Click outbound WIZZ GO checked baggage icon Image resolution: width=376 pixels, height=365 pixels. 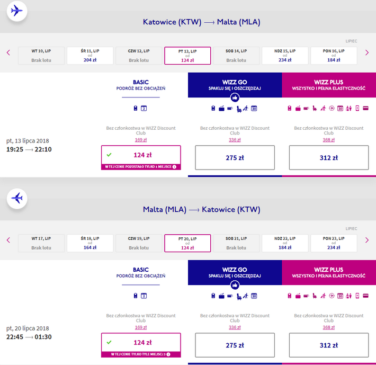point(230,109)
